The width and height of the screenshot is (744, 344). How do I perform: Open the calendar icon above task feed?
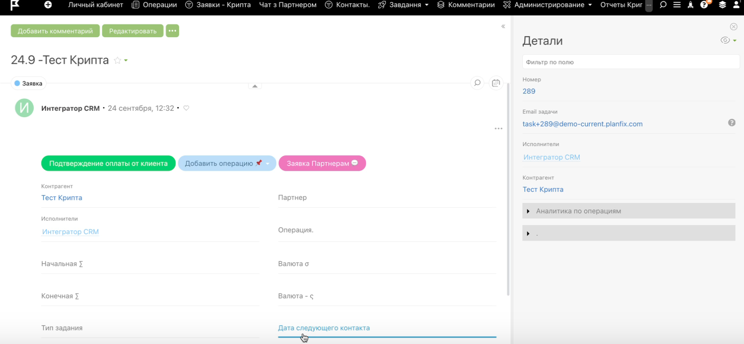[496, 83]
